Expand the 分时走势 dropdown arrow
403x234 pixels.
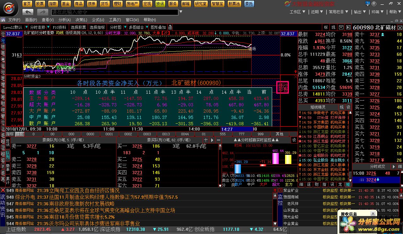(x=49, y=27)
